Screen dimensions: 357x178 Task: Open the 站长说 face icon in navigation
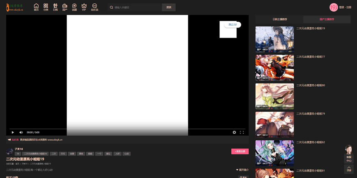click(94, 6)
